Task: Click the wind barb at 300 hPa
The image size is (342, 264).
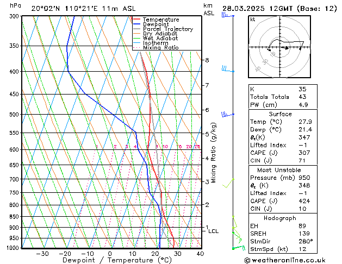Action: [228, 15]
